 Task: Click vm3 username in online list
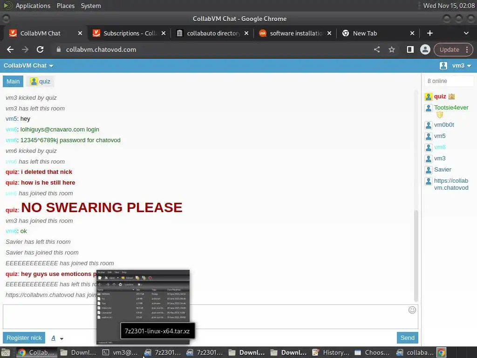(x=440, y=158)
